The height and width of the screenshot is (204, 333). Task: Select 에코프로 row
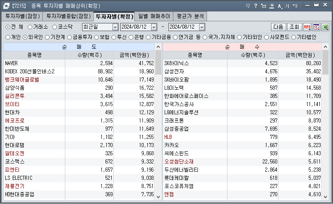coord(79,121)
